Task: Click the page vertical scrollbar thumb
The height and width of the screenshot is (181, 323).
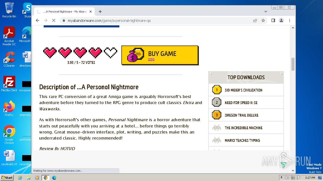Action: (x=293, y=64)
